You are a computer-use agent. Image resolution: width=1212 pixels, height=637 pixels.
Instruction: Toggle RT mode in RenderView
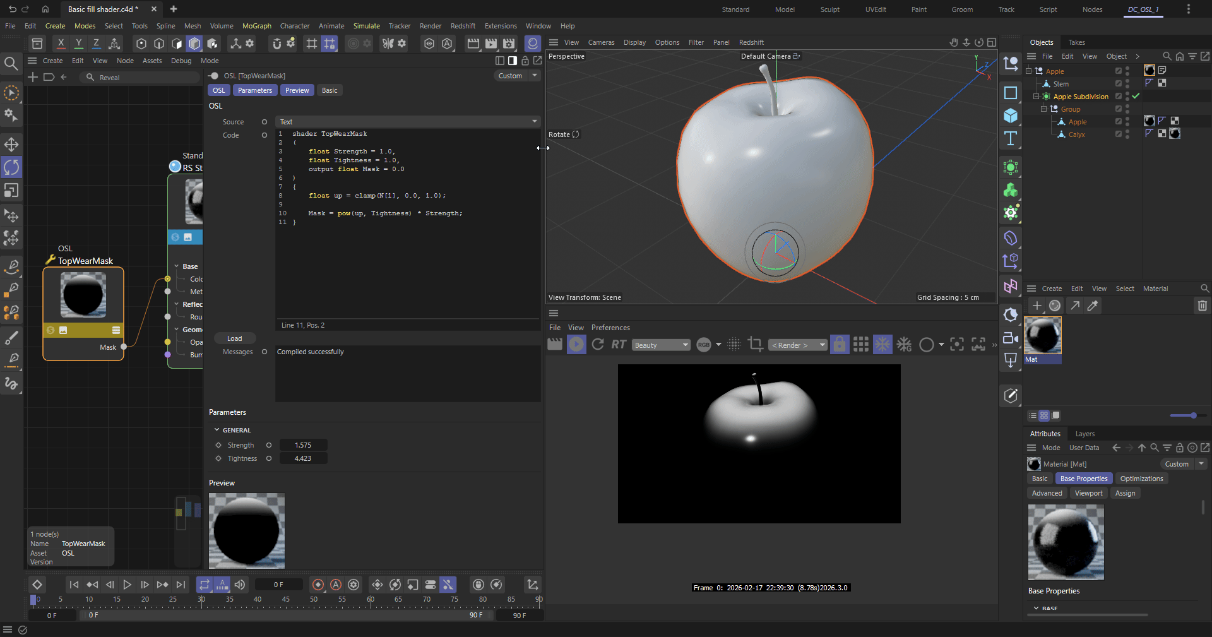[619, 344]
